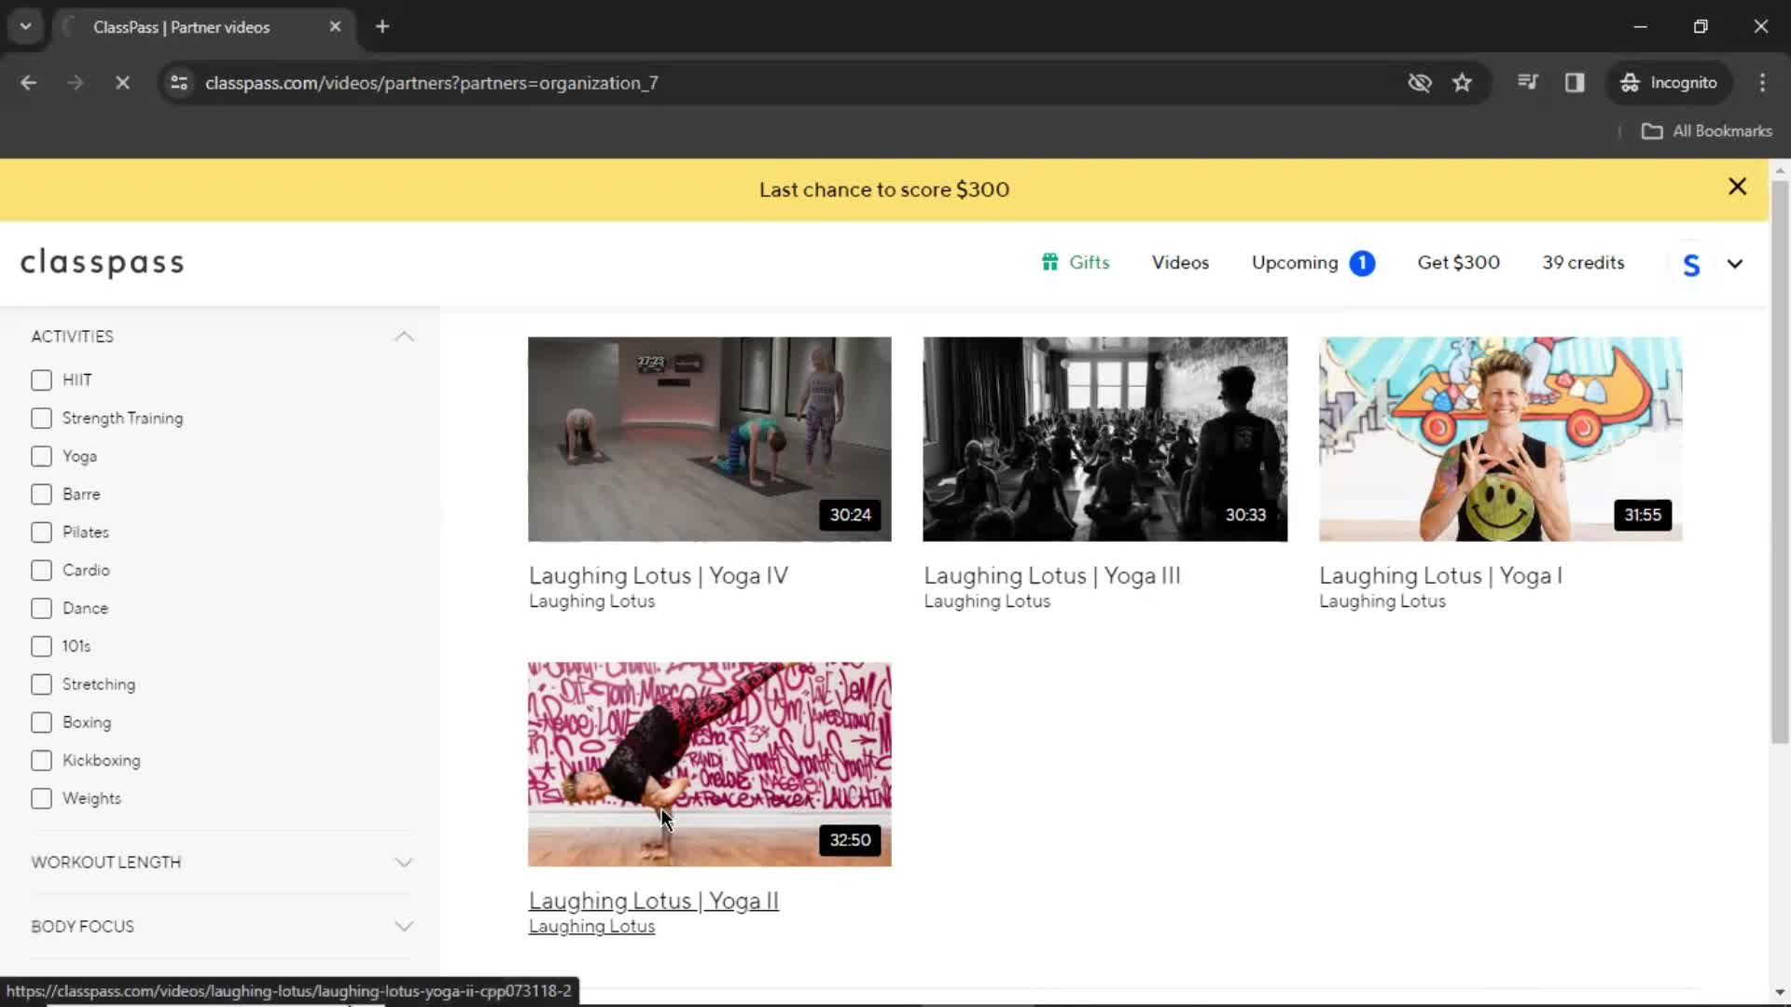The image size is (1791, 1007).
Task: Click the third-party cookies blocked eye icon
Action: click(x=1419, y=83)
